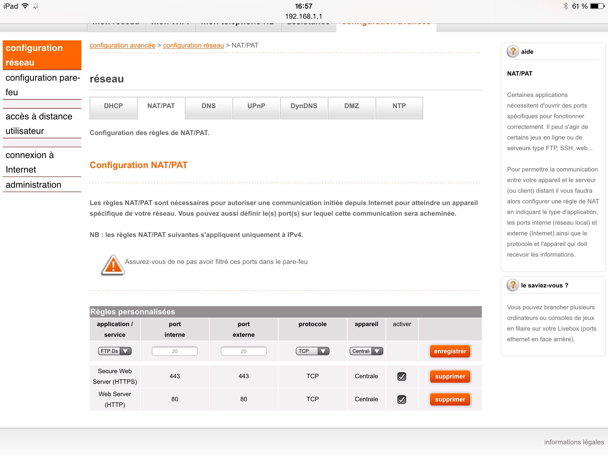Uncheck activer for Web Server HTTP rule

coord(402,399)
